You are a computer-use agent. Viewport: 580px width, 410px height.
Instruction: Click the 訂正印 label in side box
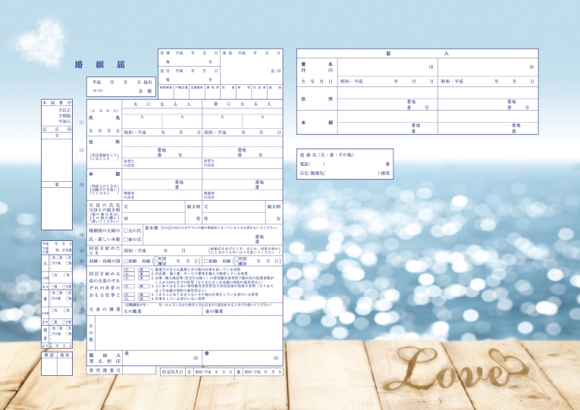click(57, 130)
